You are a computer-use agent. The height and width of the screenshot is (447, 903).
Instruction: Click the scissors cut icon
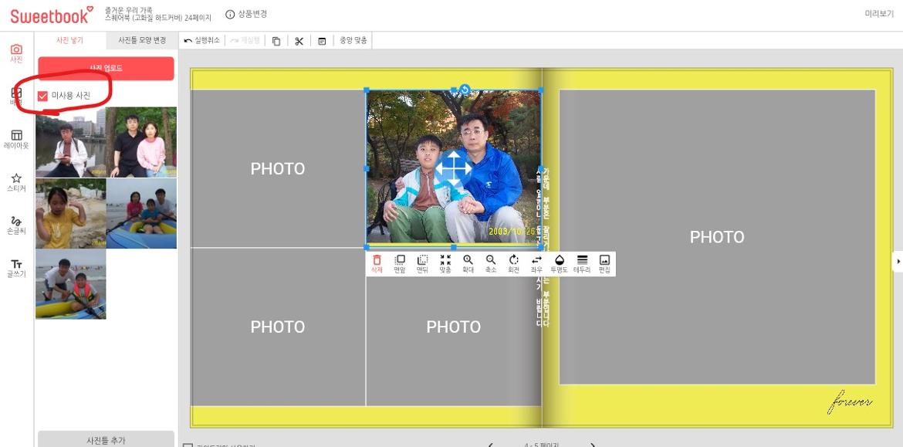pyautogui.click(x=299, y=41)
